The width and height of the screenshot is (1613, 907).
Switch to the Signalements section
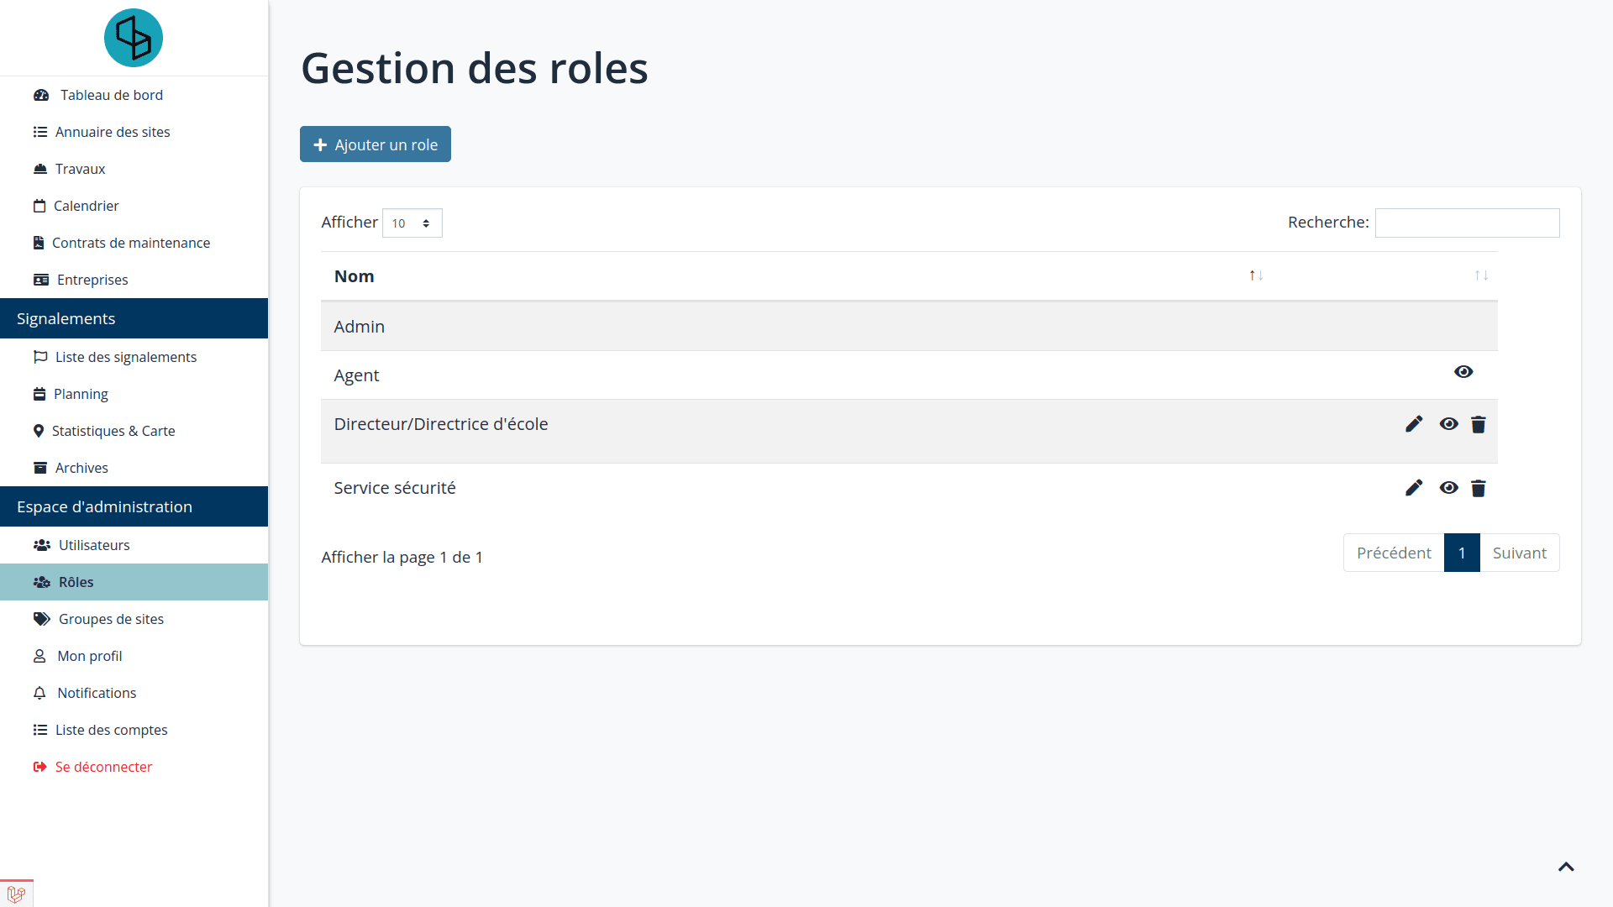[66, 318]
